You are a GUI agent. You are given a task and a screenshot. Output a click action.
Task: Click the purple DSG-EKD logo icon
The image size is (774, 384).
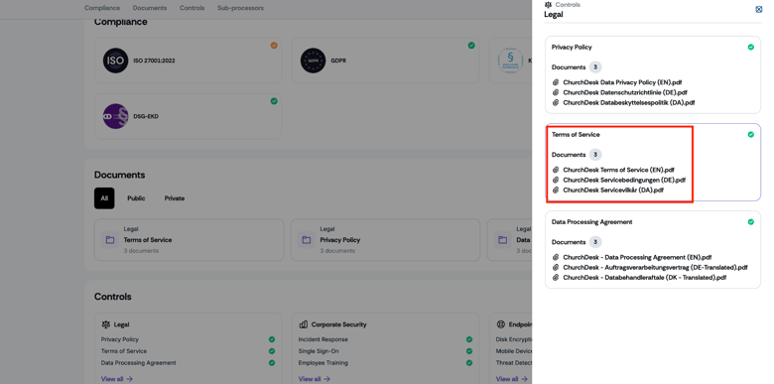tap(115, 116)
